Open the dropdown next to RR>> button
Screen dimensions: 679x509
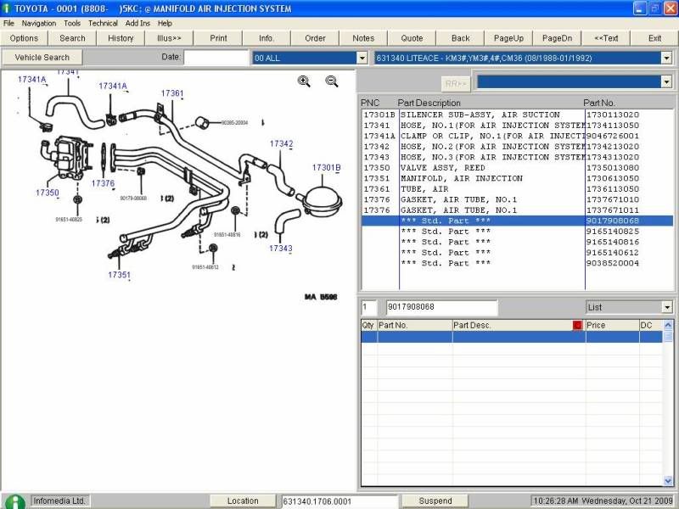(666, 81)
